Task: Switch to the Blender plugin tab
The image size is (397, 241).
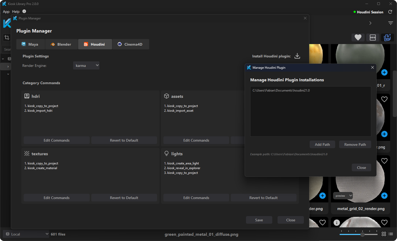Action: [61, 44]
